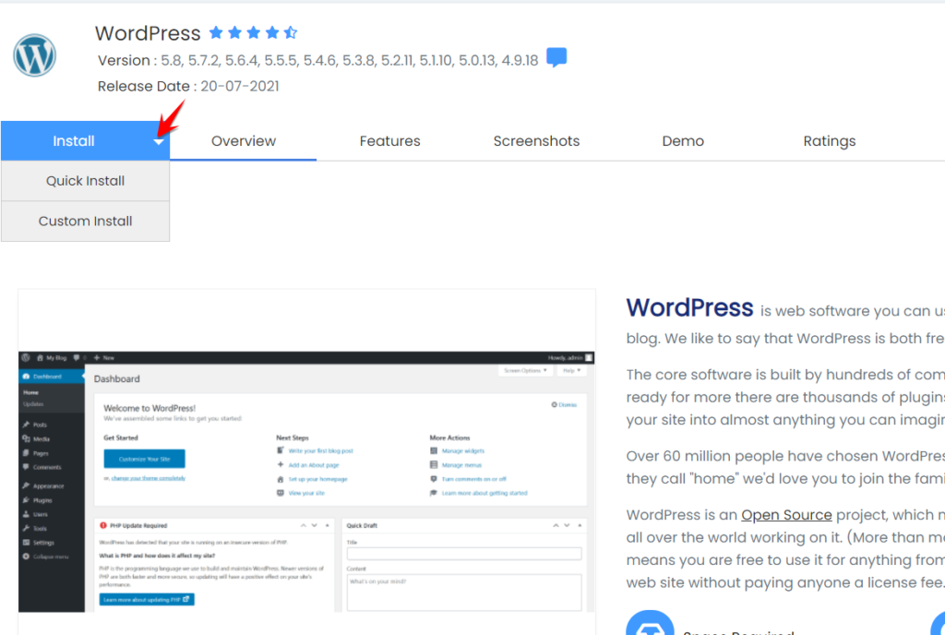Open the reviews speech bubble icon
This screenshot has height=635, width=945.
[x=556, y=58]
